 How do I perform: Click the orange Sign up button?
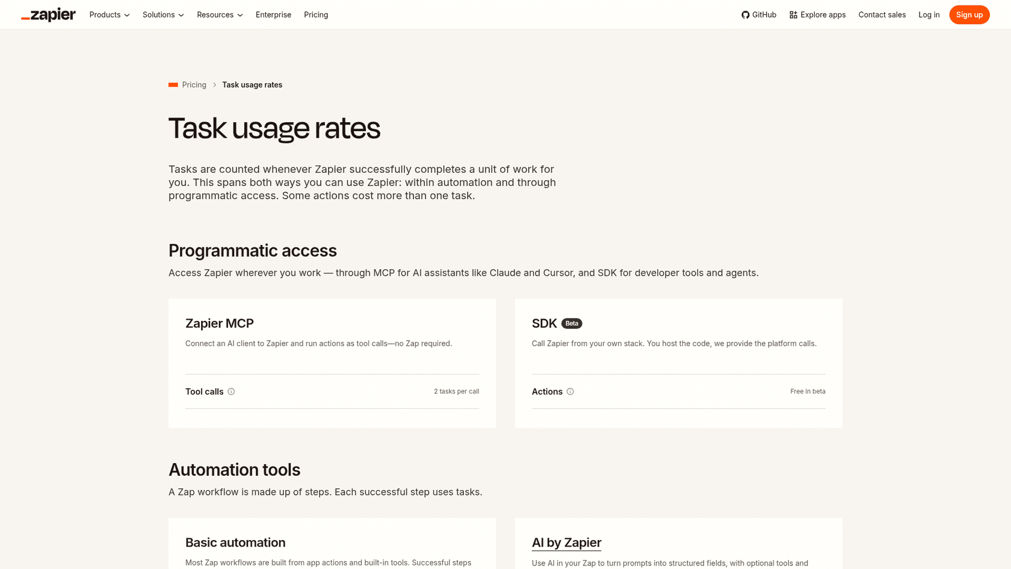(969, 14)
